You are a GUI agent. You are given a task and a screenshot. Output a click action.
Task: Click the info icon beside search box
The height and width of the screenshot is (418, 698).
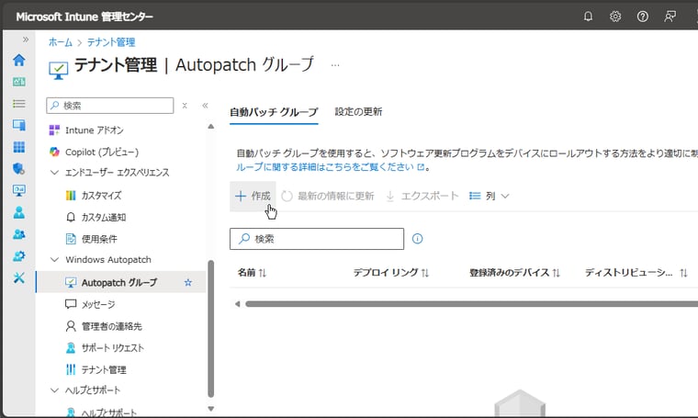[x=417, y=239]
